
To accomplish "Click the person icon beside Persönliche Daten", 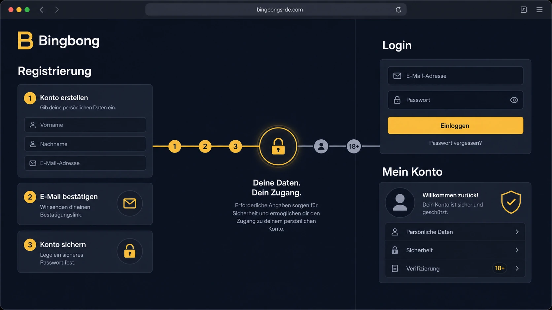I will coord(395,232).
